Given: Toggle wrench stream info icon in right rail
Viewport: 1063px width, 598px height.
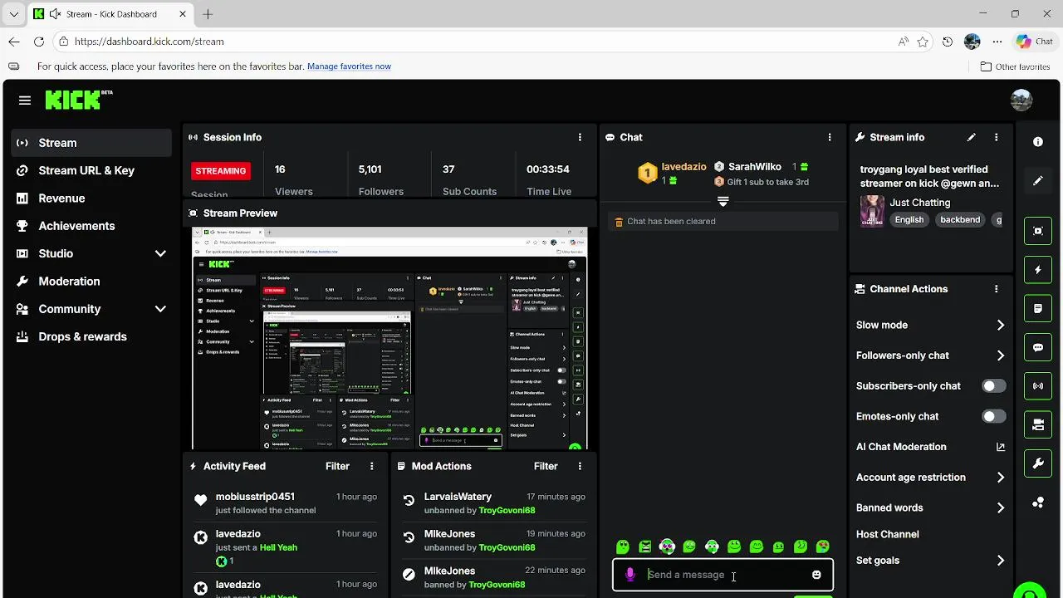Looking at the screenshot, I should tap(1038, 463).
